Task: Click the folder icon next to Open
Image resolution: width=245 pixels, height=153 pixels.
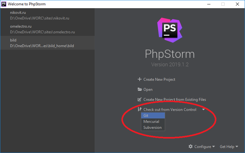Action: (x=140, y=89)
